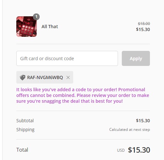
Task: Click the Apply button
Action: click(x=136, y=58)
